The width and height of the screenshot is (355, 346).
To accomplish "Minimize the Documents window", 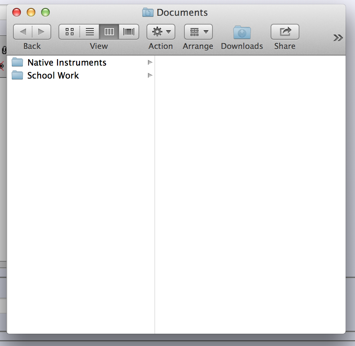I will point(31,12).
